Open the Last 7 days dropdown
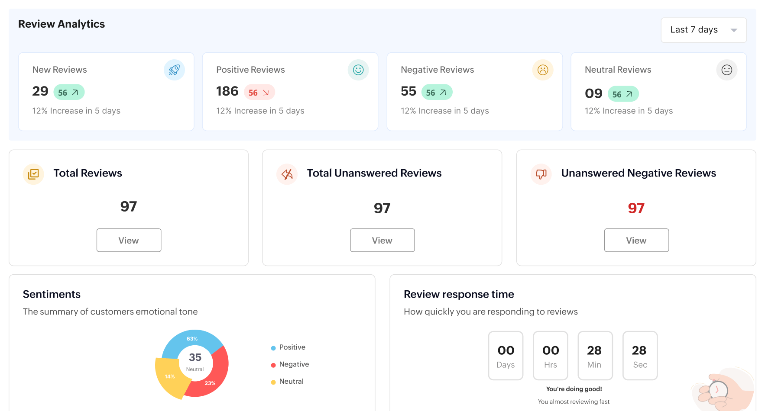The height and width of the screenshot is (411, 765). [703, 30]
